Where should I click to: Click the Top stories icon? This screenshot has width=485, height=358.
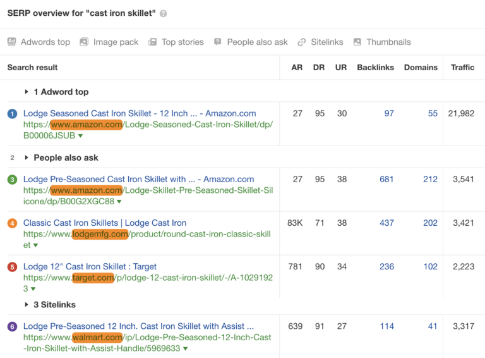(x=152, y=42)
